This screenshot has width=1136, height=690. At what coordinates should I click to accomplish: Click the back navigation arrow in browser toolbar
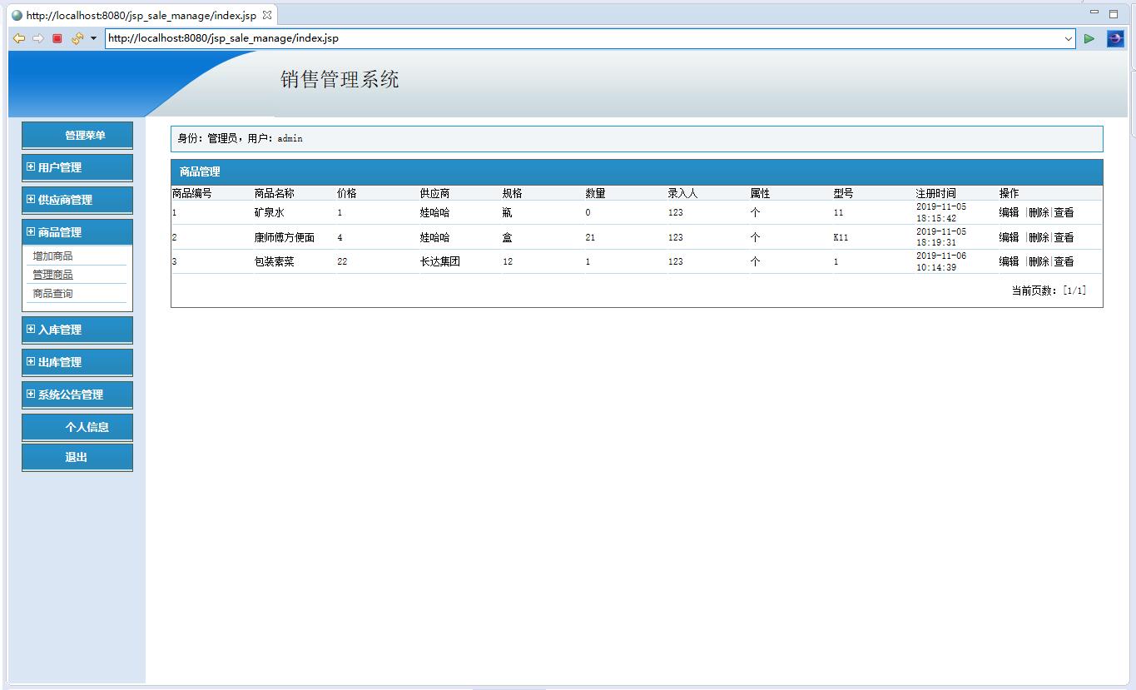17,38
